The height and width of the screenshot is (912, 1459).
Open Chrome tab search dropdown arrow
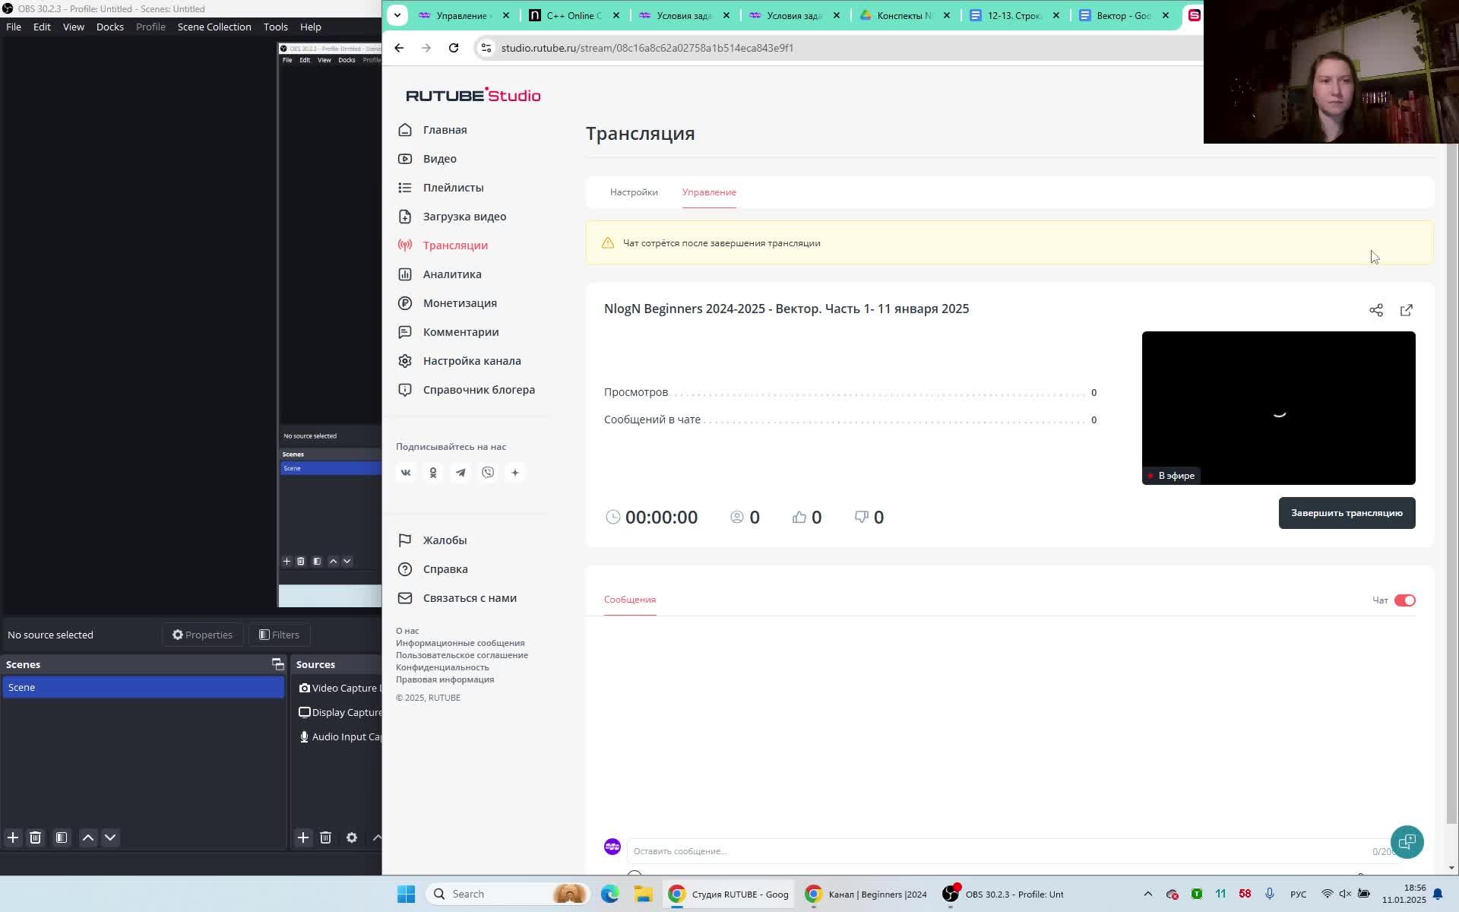[x=397, y=15]
